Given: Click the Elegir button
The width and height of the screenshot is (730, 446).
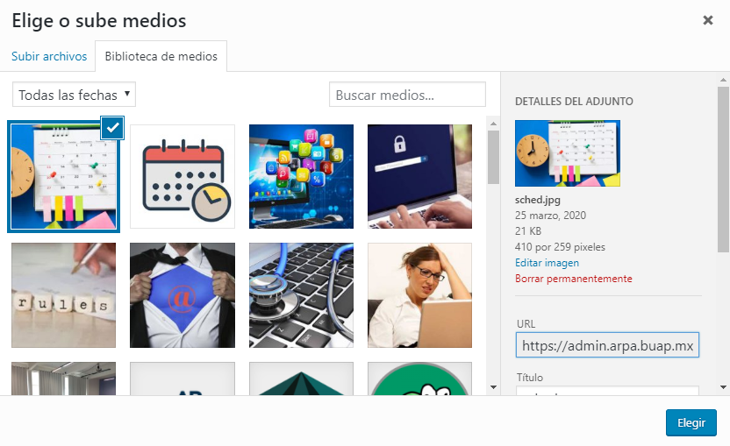Looking at the screenshot, I should [x=691, y=422].
